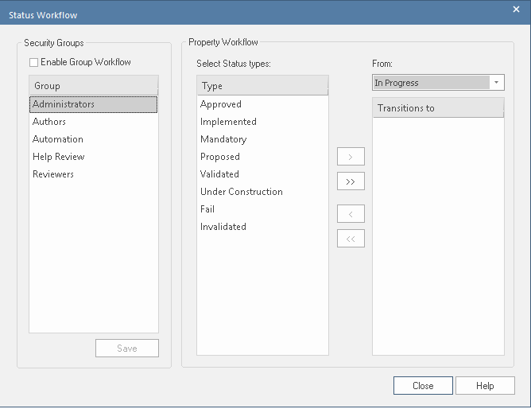Screen dimensions: 531x409
Task: Open the From status dropdown
Action: [x=497, y=83]
